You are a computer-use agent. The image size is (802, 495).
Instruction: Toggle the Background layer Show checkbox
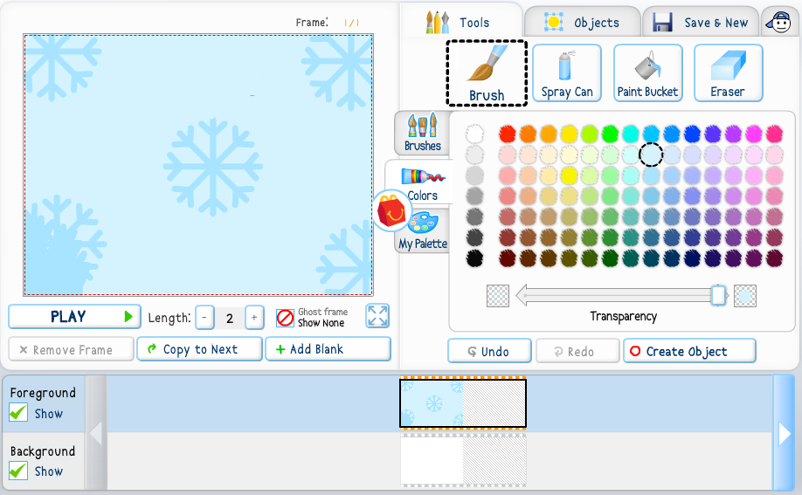[18, 471]
